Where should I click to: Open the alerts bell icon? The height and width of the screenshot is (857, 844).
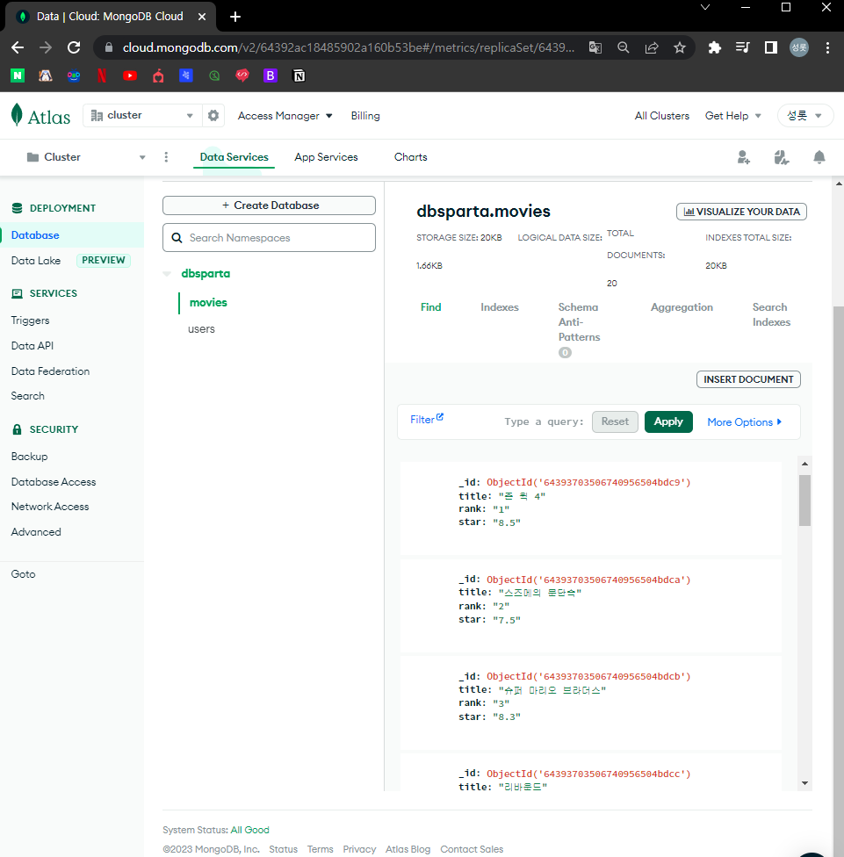819,157
